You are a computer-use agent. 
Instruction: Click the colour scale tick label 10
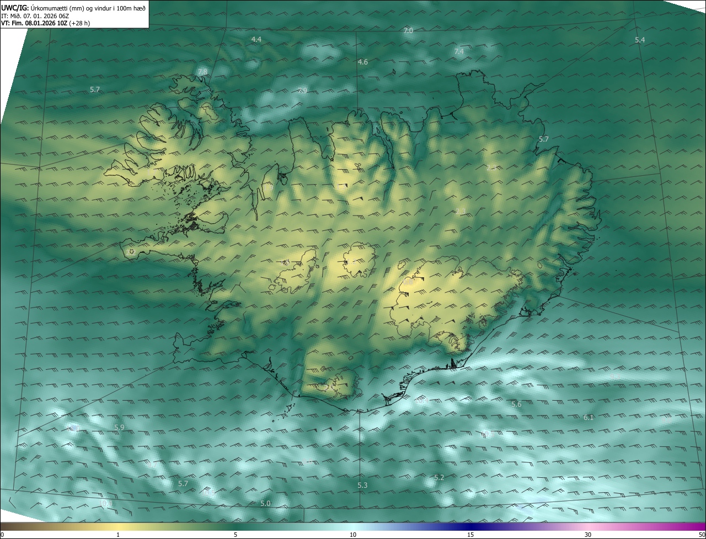pos(353,535)
